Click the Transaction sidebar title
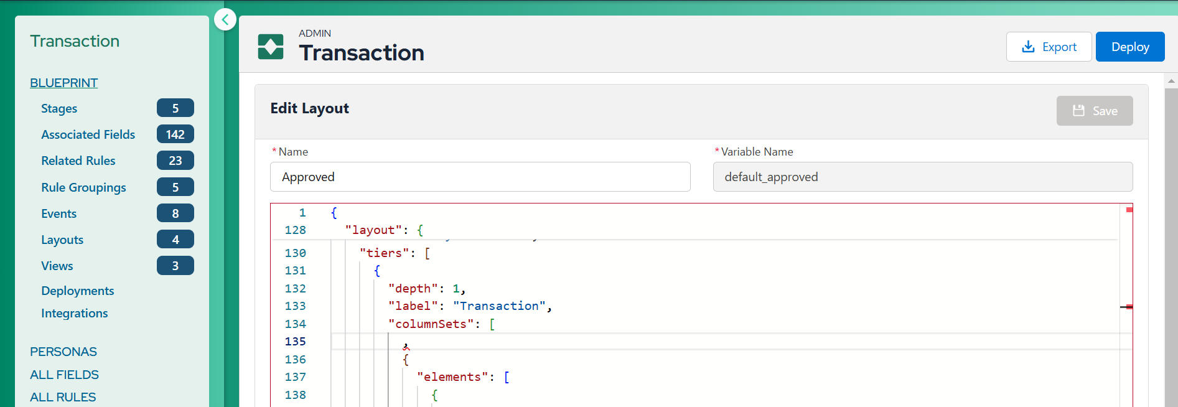This screenshot has width=1178, height=407. [75, 41]
